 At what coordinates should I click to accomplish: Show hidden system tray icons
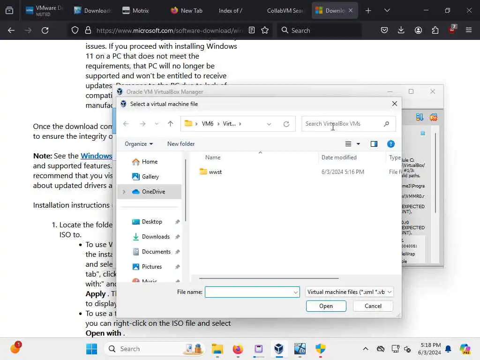click(x=366, y=349)
